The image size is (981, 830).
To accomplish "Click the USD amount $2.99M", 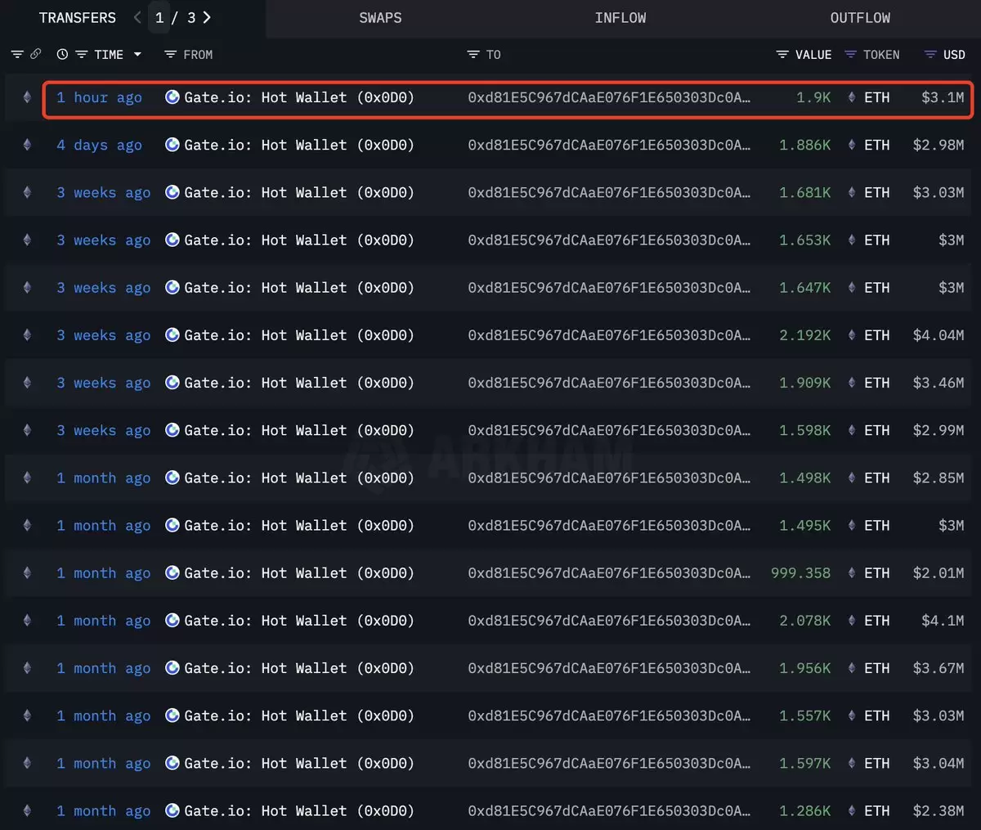I will point(938,430).
